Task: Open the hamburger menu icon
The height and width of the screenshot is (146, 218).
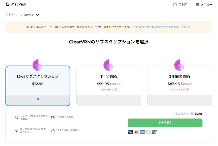Action: click(x=197, y=5)
